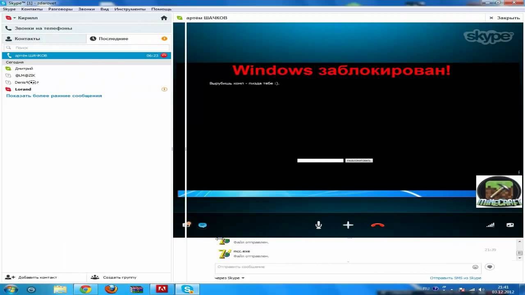Open the emoticon picker in message box

(x=475, y=267)
